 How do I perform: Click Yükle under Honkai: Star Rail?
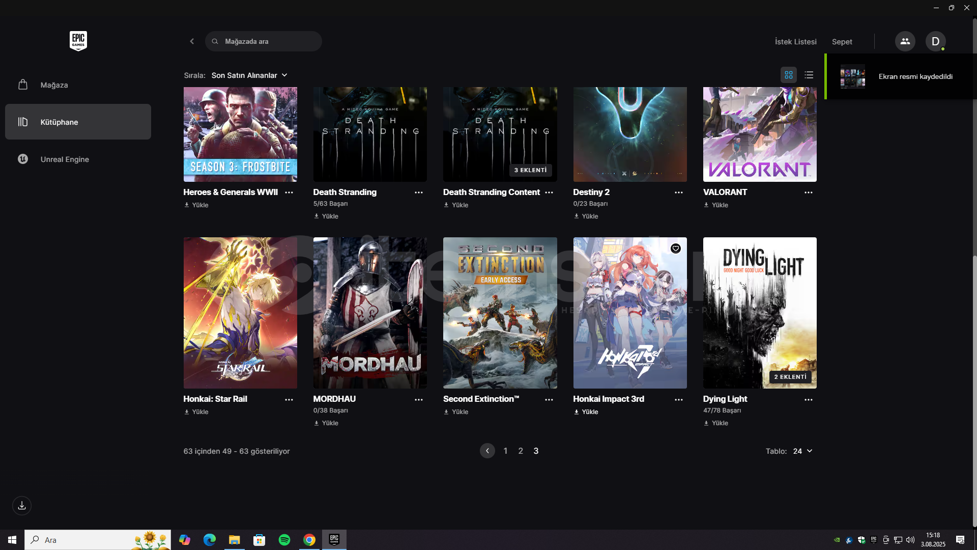click(196, 412)
